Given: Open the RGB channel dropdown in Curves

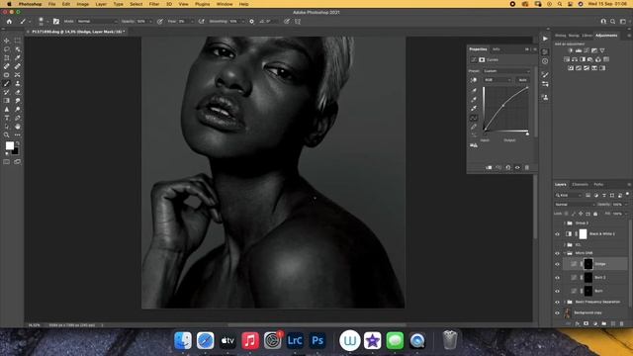Looking at the screenshot, I should click(497, 80).
